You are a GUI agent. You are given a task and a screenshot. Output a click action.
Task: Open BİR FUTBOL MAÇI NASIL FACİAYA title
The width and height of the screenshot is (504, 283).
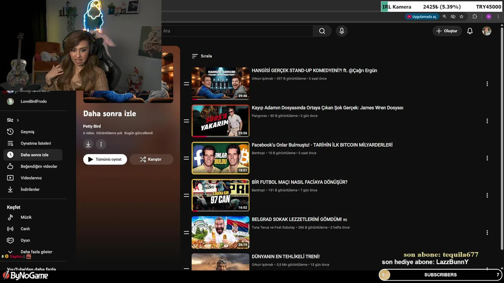click(x=299, y=182)
